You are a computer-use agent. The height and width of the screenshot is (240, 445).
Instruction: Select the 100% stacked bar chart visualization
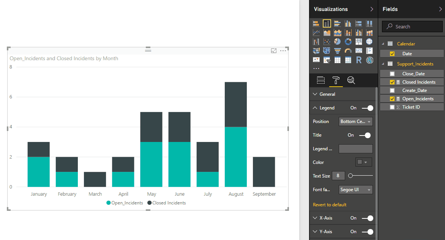point(359,23)
